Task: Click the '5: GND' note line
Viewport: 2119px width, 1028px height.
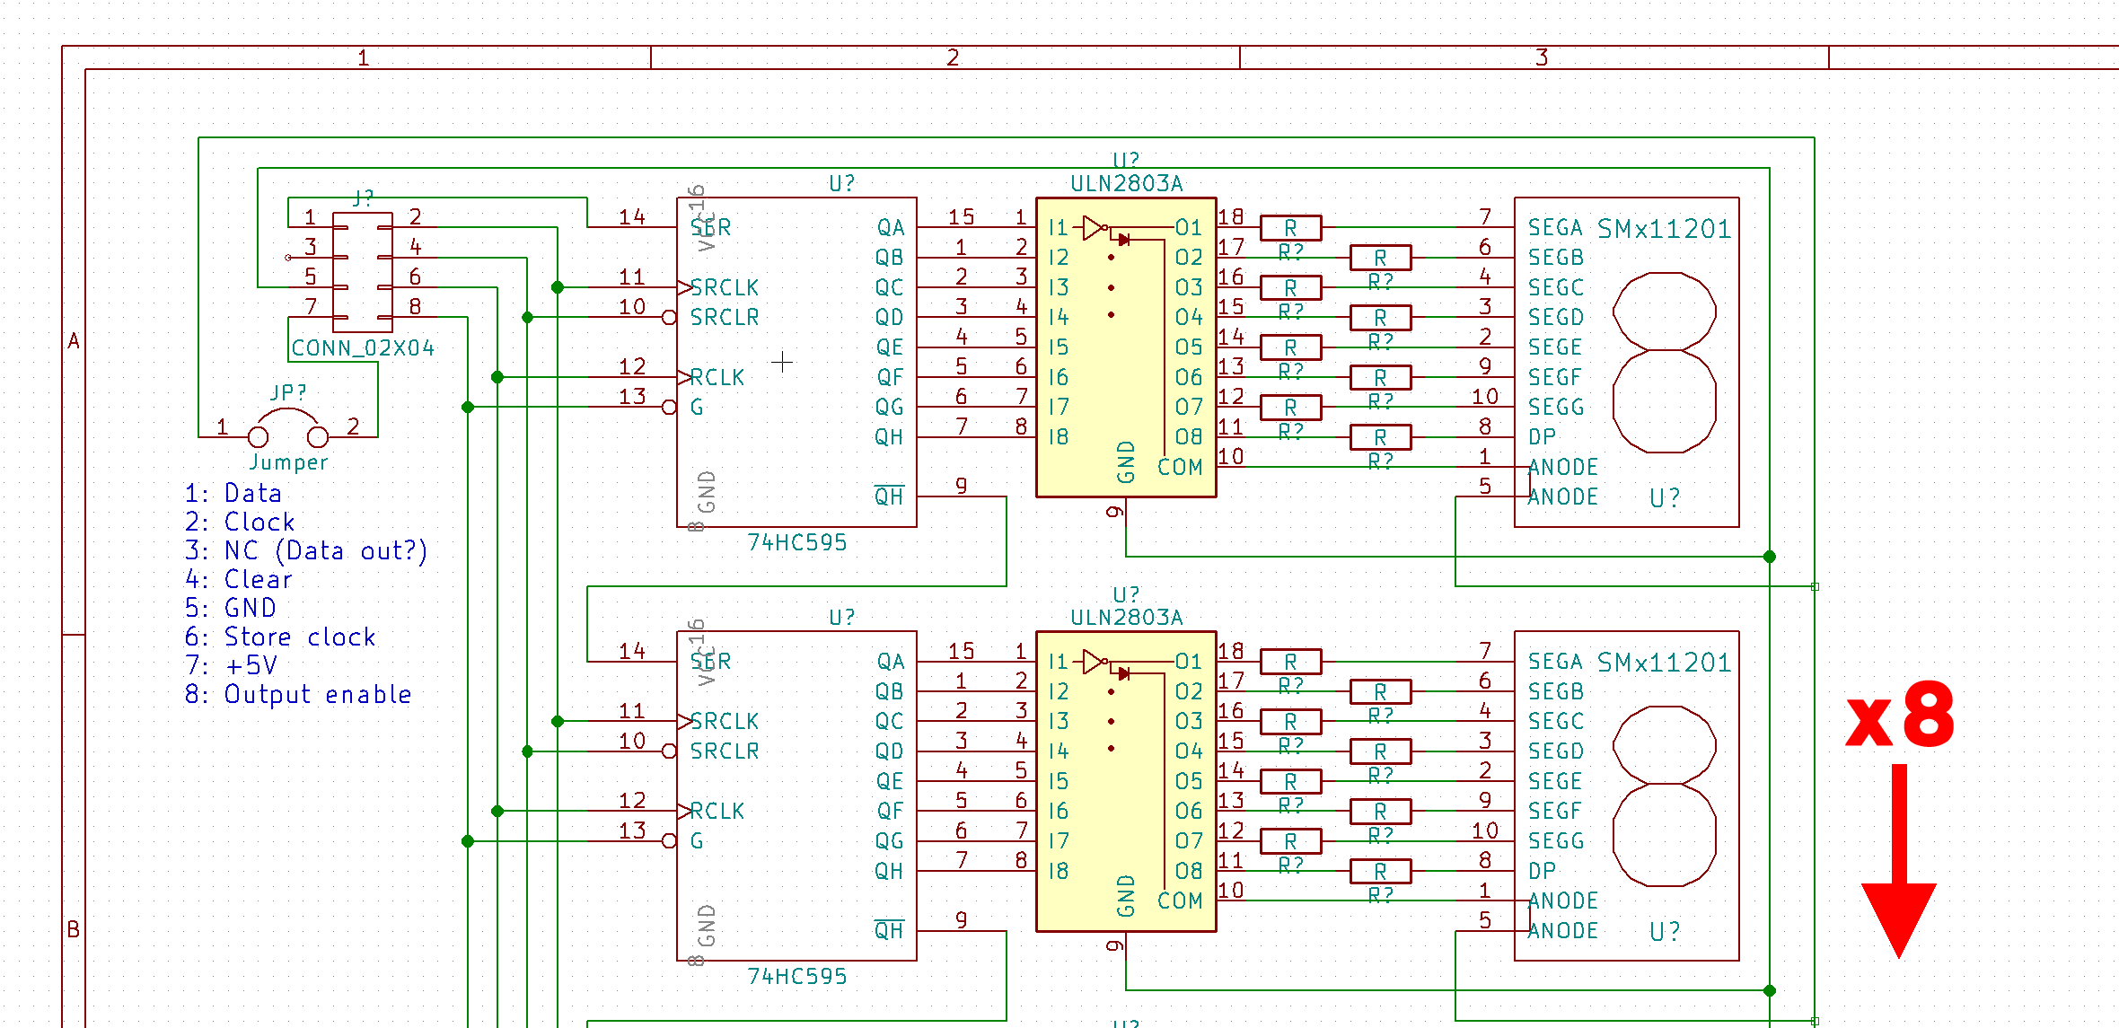Action: (231, 608)
